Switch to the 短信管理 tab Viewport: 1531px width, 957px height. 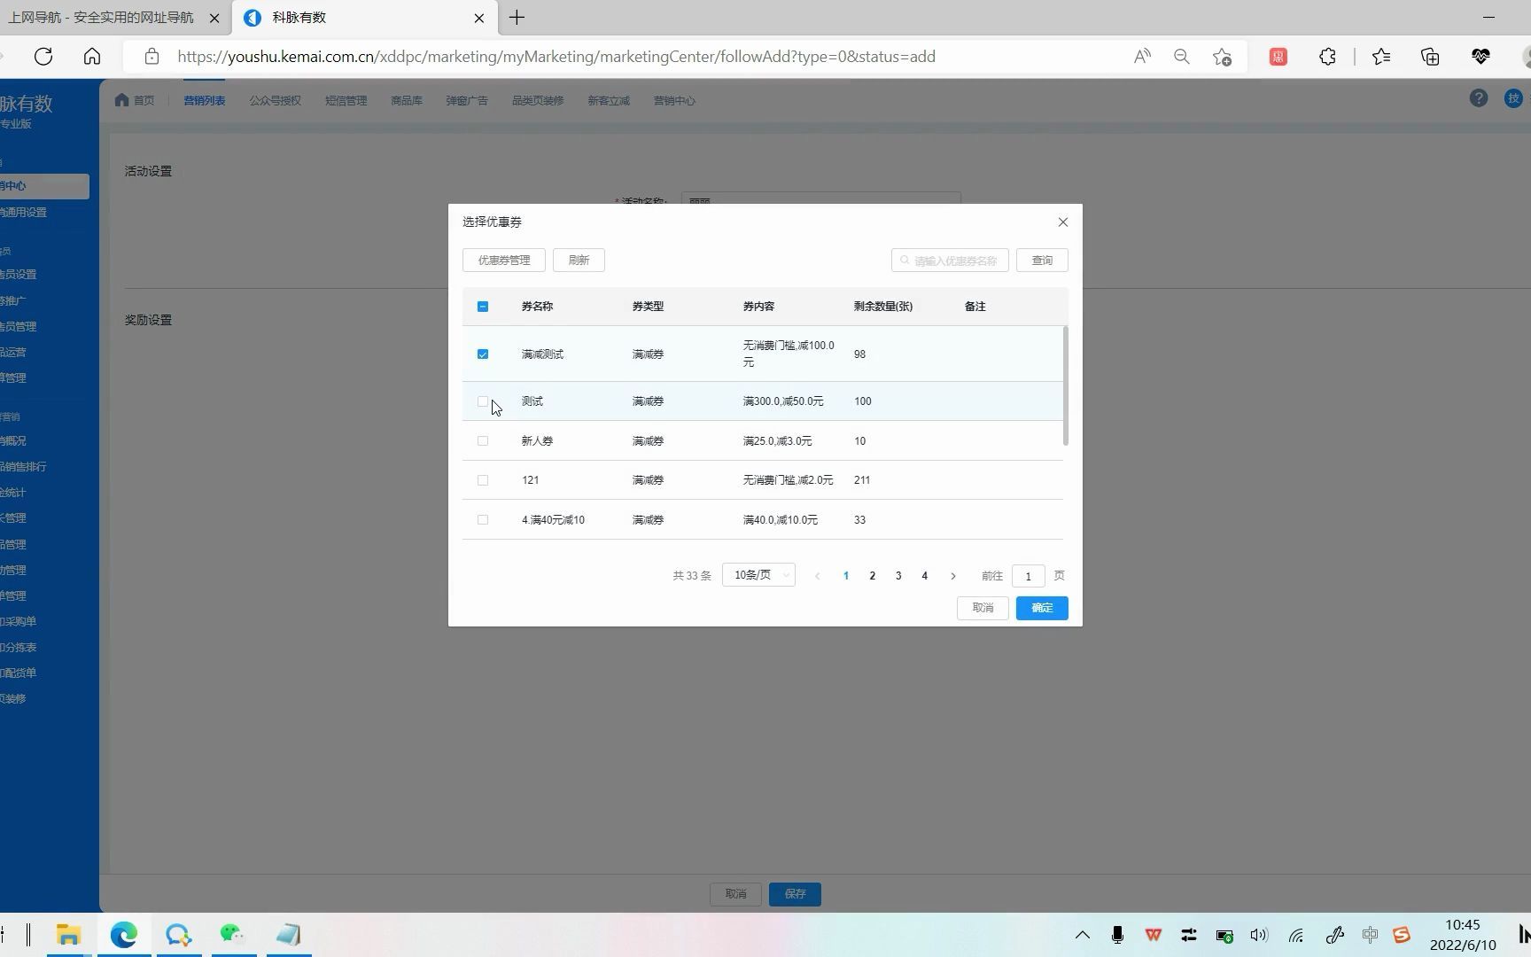(x=346, y=101)
